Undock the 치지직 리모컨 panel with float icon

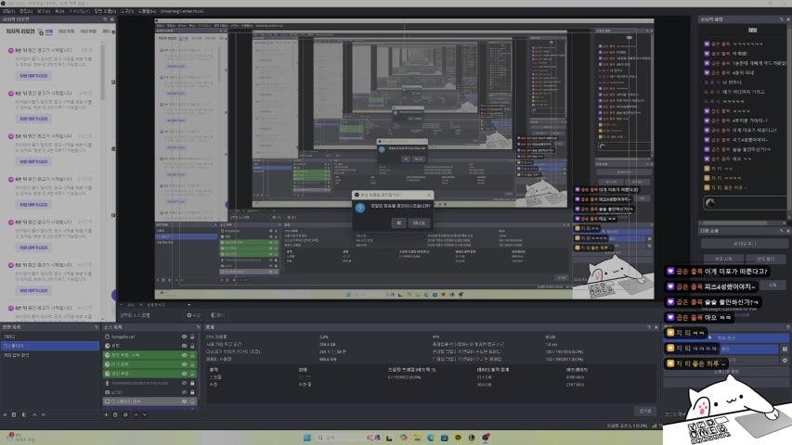tap(105, 19)
